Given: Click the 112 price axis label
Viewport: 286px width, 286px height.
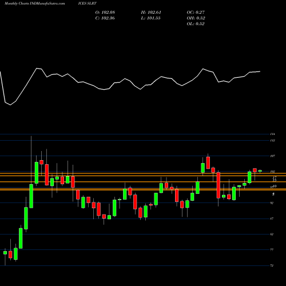Looking at the screenshot, I should tap(272, 141).
